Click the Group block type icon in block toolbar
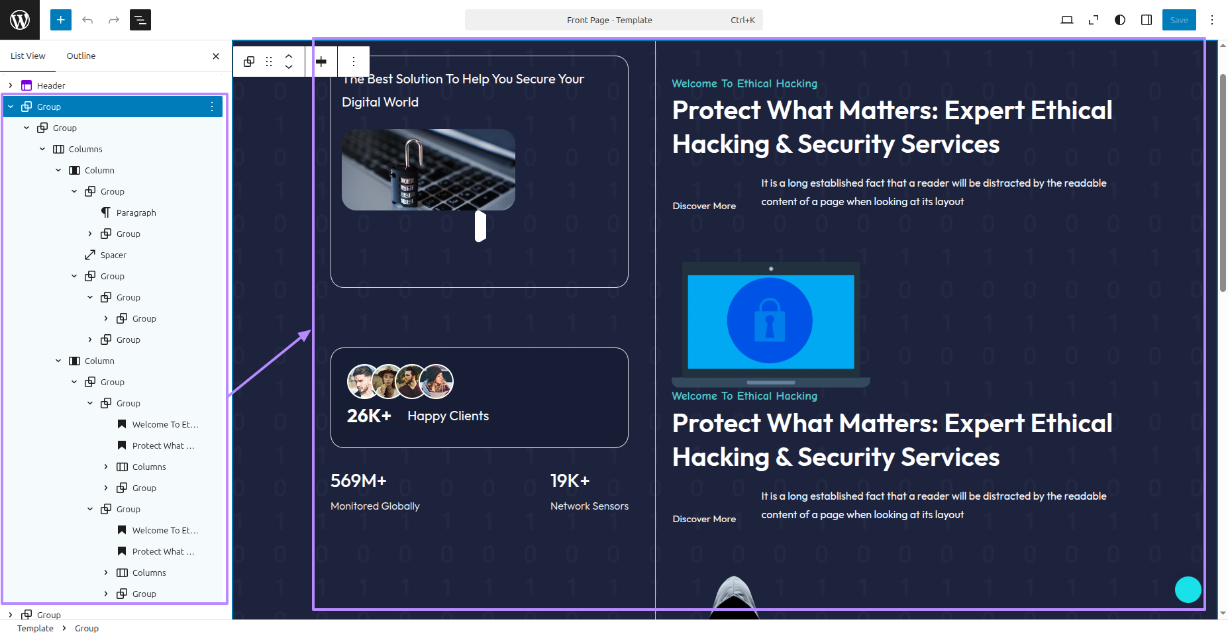Screen dimensions: 1228x636 249,62
